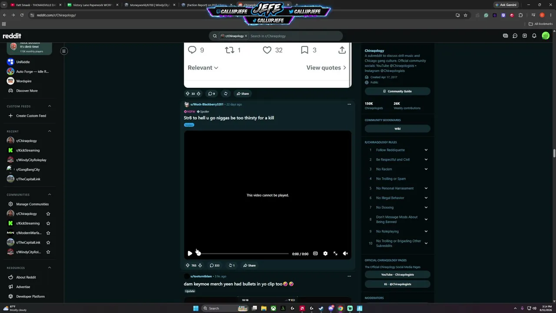Toggle video closed captions
556x313 pixels.
click(315, 253)
